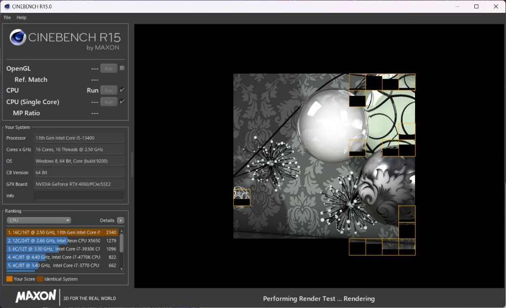Click the Cinebench icon in title bar
Viewport: 506px width, 308px height.
6,6
